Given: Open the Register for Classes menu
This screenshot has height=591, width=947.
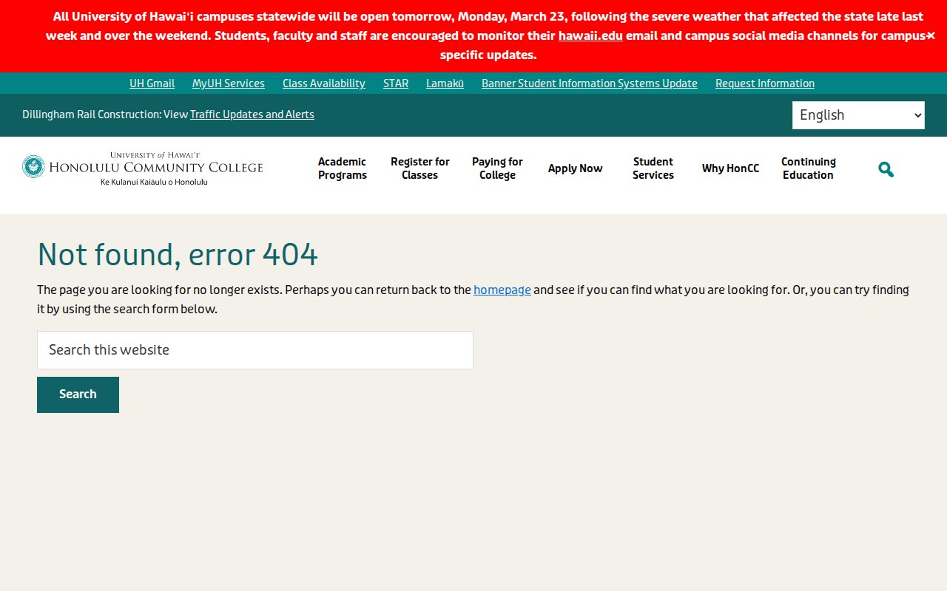Looking at the screenshot, I should coord(419,168).
